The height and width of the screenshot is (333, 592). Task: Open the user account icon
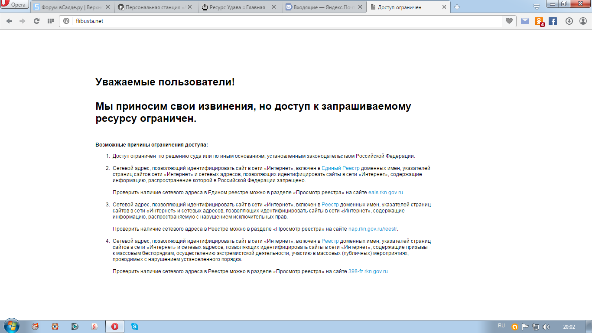pos(583,21)
